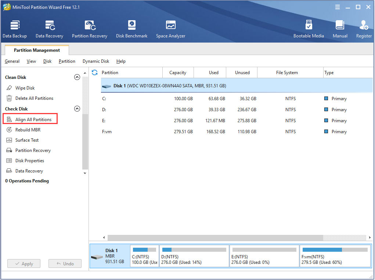The width and height of the screenshot is (375, 280).
Task: Select the F:vm partition row
Action: click(x=237, y=131)
